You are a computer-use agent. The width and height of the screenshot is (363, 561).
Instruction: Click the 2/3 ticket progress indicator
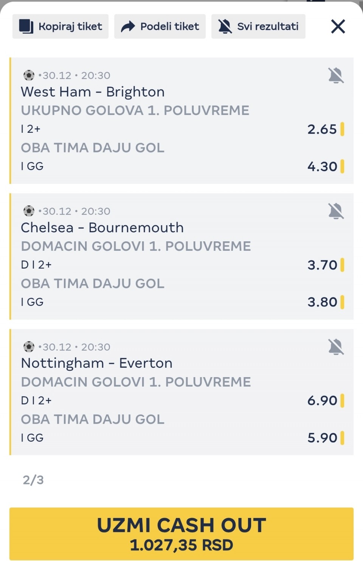33,480
